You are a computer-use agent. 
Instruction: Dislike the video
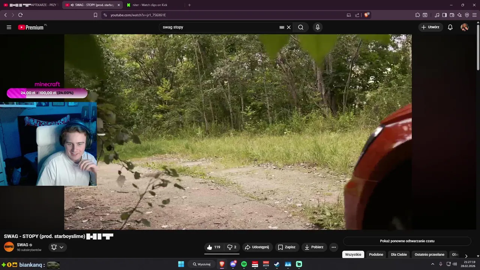click(x=232, y=247)
